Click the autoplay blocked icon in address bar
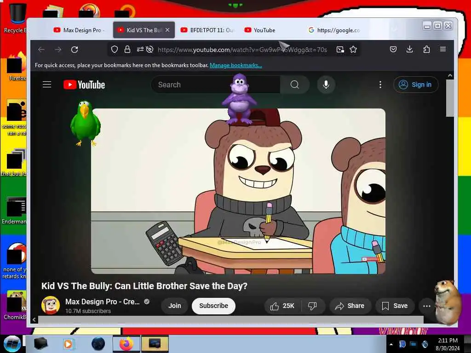471x353 pixels. coord(149,50)
